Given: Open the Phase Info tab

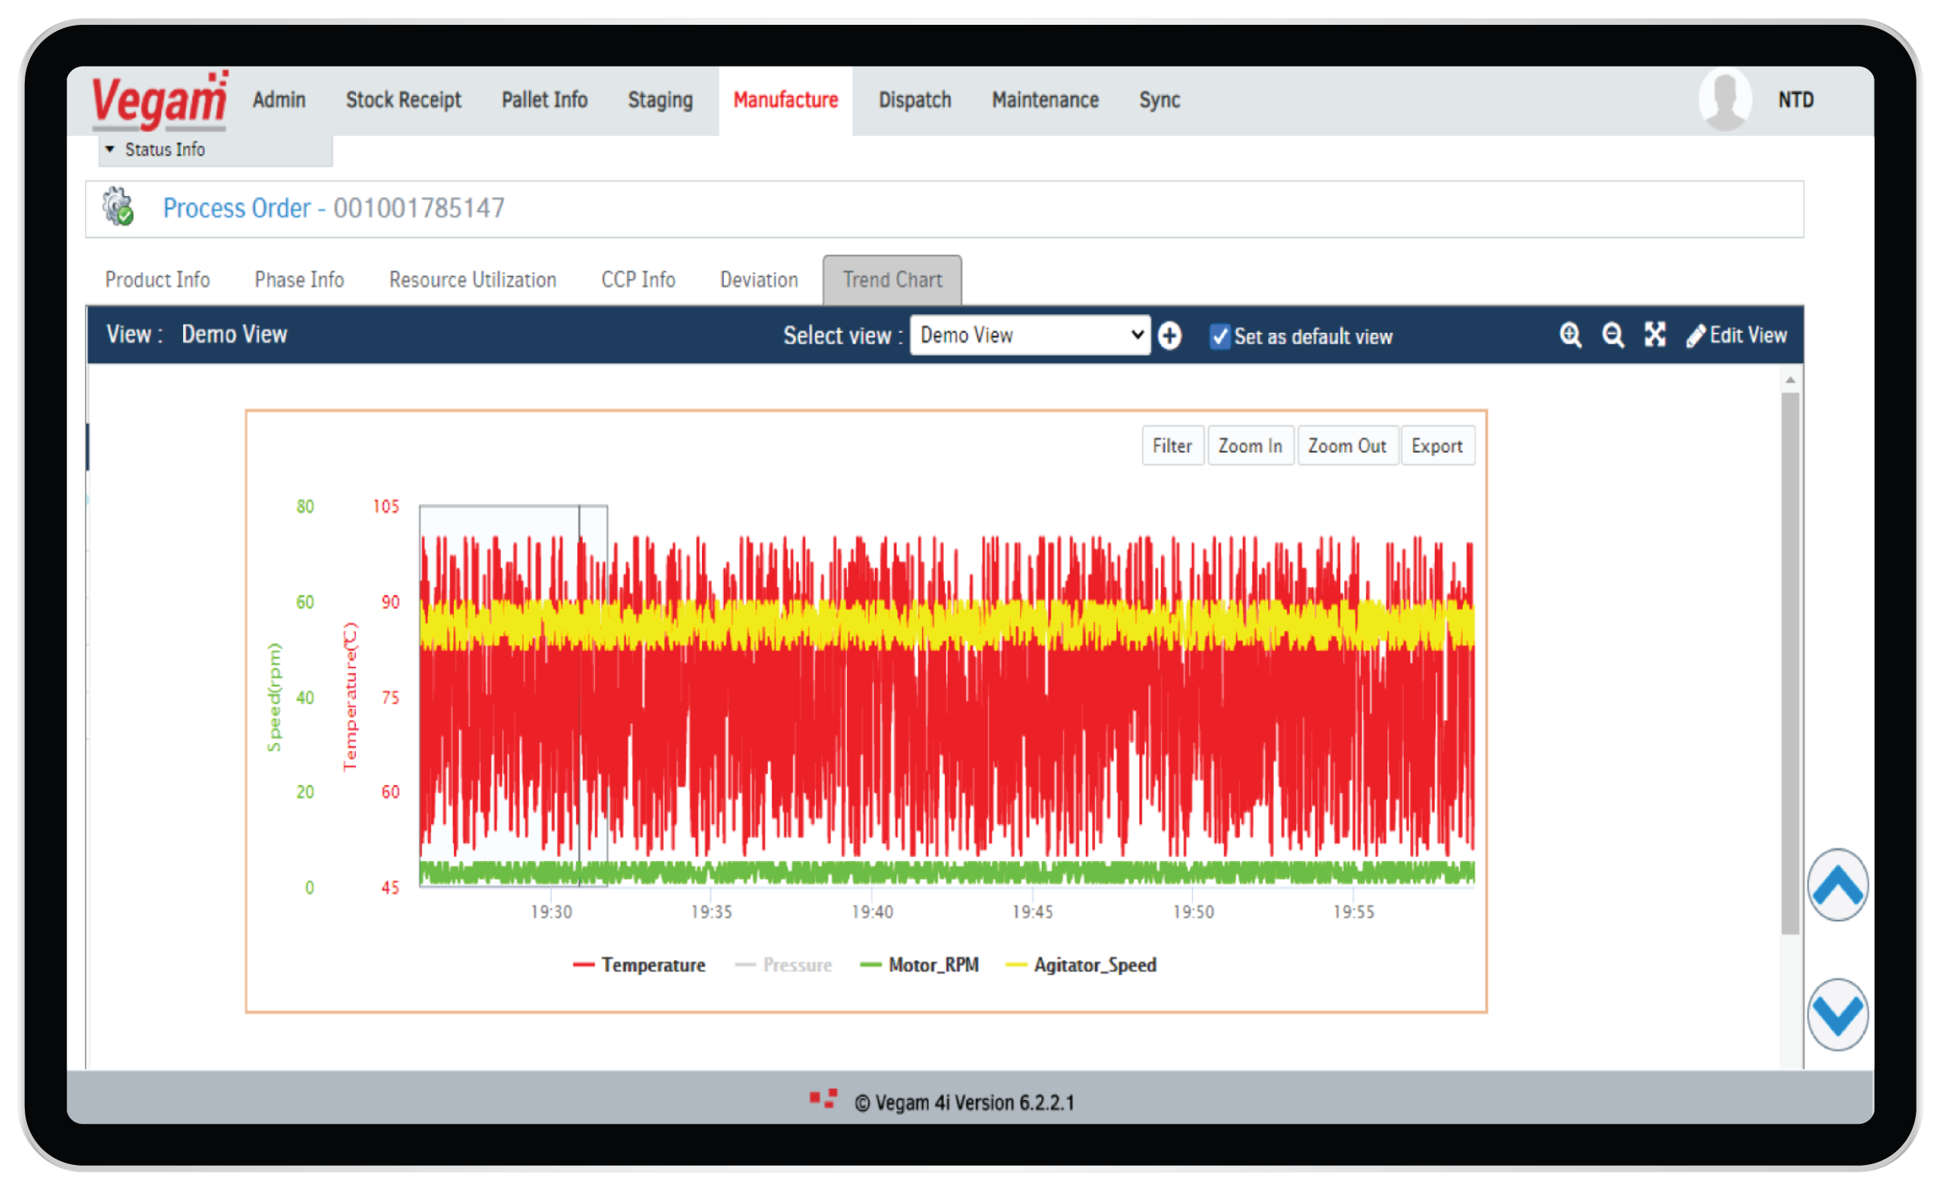Looking at the screenshot, I should pyautogui.click(x=299, y=280).
